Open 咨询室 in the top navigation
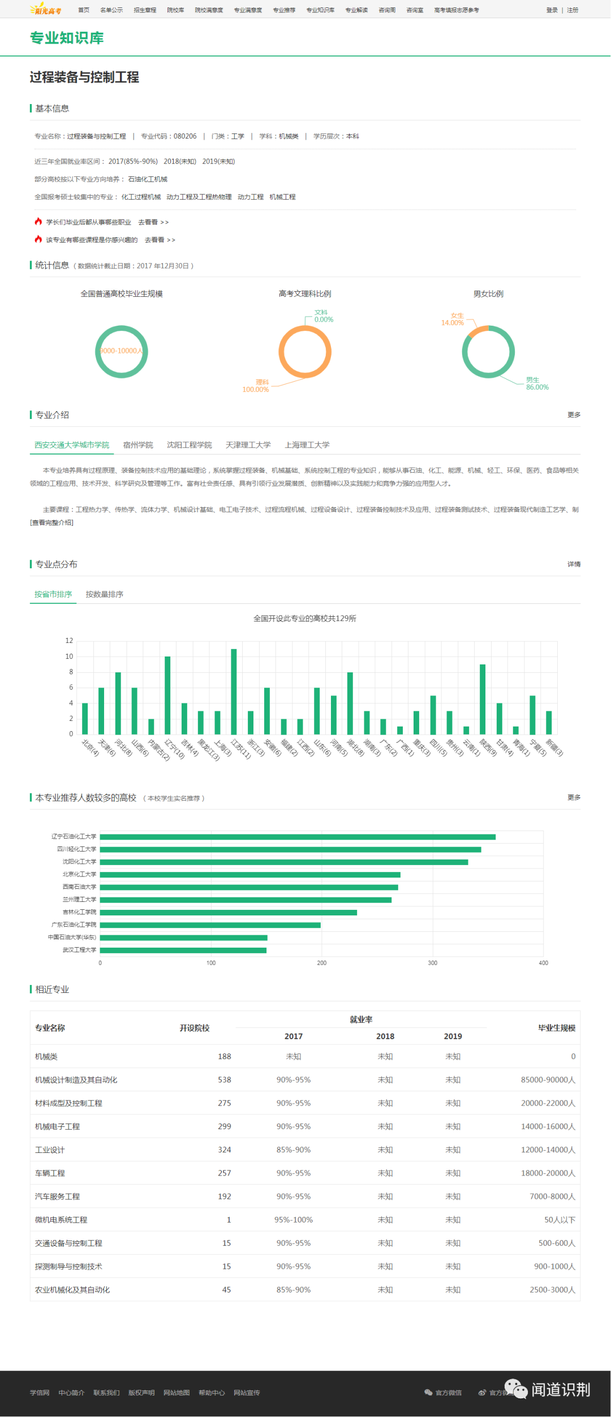611x1417 pixels. coord(415,10)
